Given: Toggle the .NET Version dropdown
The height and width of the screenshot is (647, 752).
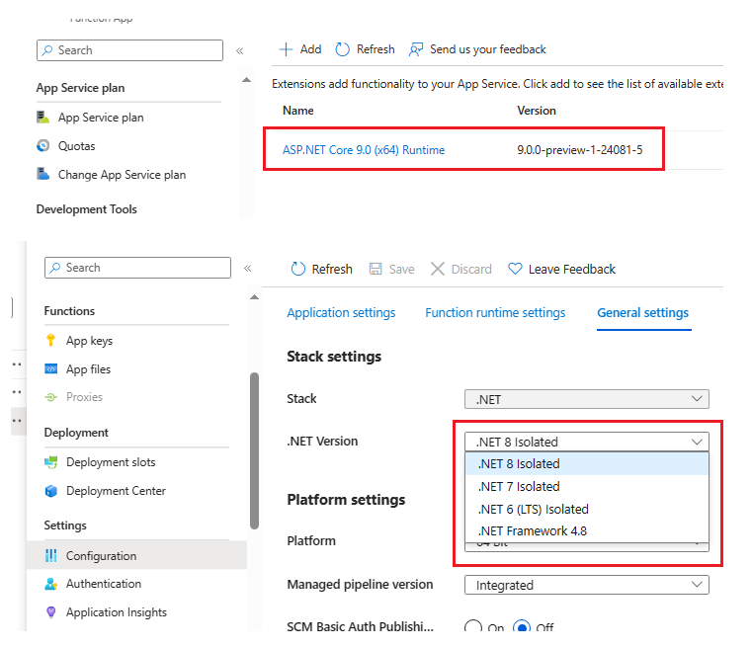Looking at the screenshot, I should tap(587, 442).
